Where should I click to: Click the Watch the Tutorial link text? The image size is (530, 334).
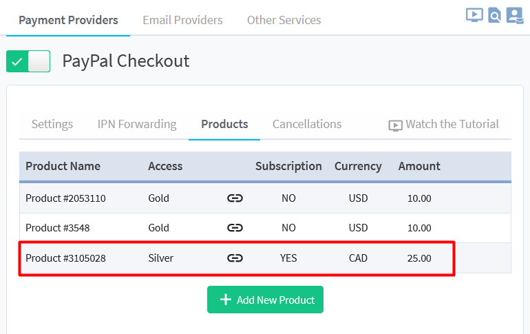[452, 124]
